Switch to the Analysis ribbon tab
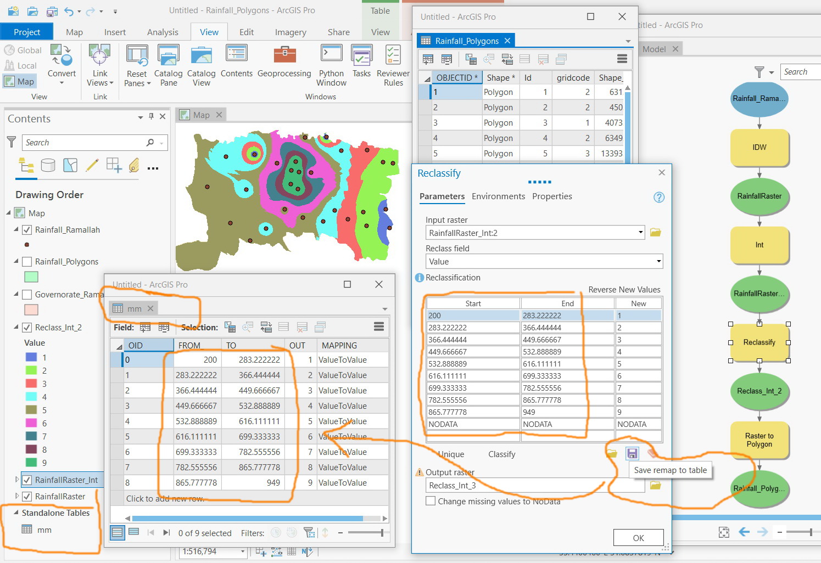 (163, 32)
